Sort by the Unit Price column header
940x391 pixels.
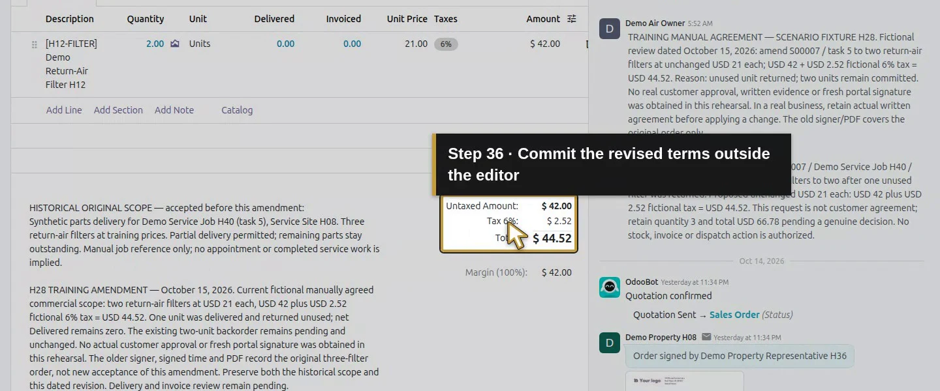point(407,19)
